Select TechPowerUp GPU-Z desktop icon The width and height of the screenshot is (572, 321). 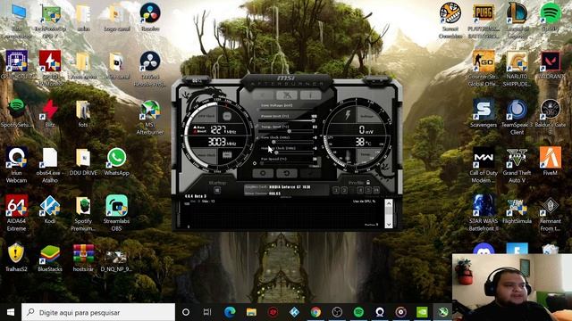click(50, 21)
